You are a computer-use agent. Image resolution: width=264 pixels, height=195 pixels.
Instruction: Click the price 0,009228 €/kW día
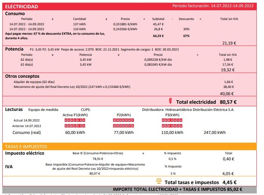click(x=158, y=60)
